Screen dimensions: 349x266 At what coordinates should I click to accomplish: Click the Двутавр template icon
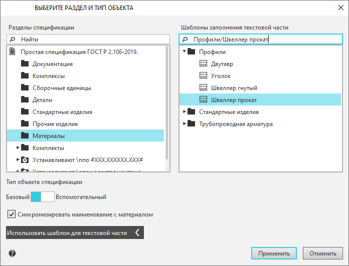pyautogui.click(x=203, y=64)
